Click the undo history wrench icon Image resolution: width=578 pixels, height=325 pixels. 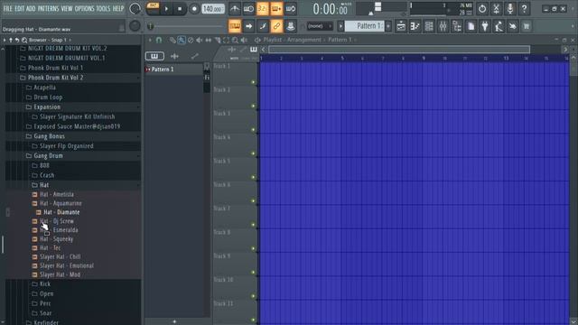pyautogui.click(x=513, y=26)
